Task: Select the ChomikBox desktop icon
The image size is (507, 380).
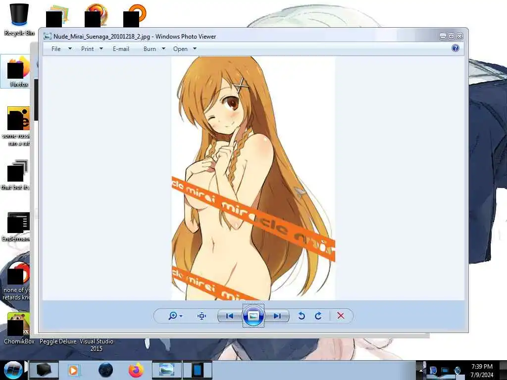Action: click(x=19, y=329)
